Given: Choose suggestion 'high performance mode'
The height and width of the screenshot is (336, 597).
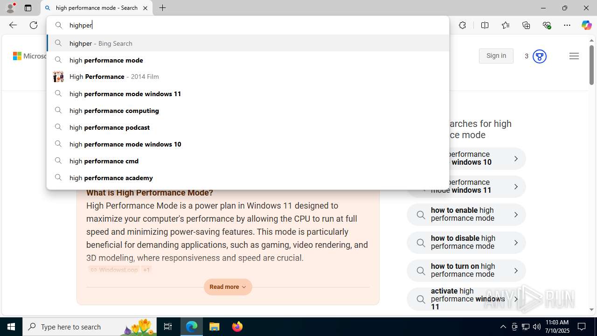Looking at the screenshot, I should (248, 60).
